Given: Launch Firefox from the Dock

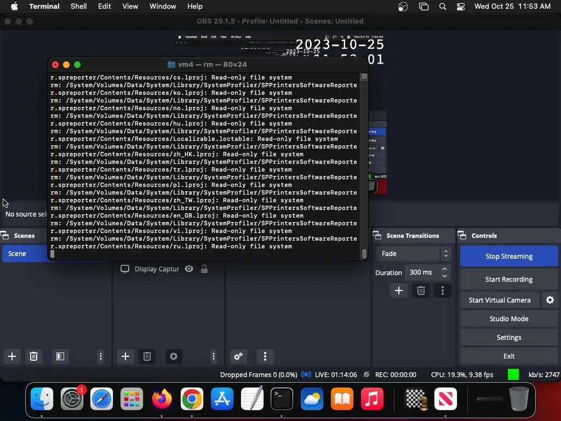Looking at the screenshot, I should pos(162,399).
